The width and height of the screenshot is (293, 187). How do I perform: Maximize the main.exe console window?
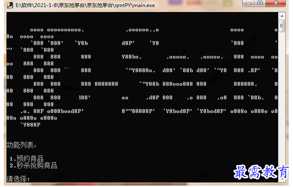(260, 3)
